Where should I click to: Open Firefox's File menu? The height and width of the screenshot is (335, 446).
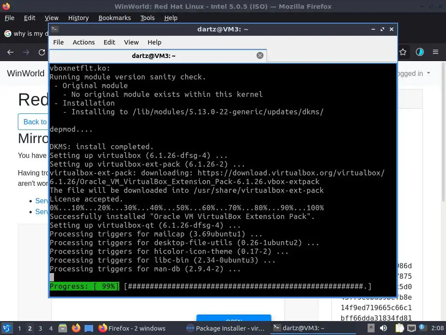pyautogui.click(x=10, y=18)
